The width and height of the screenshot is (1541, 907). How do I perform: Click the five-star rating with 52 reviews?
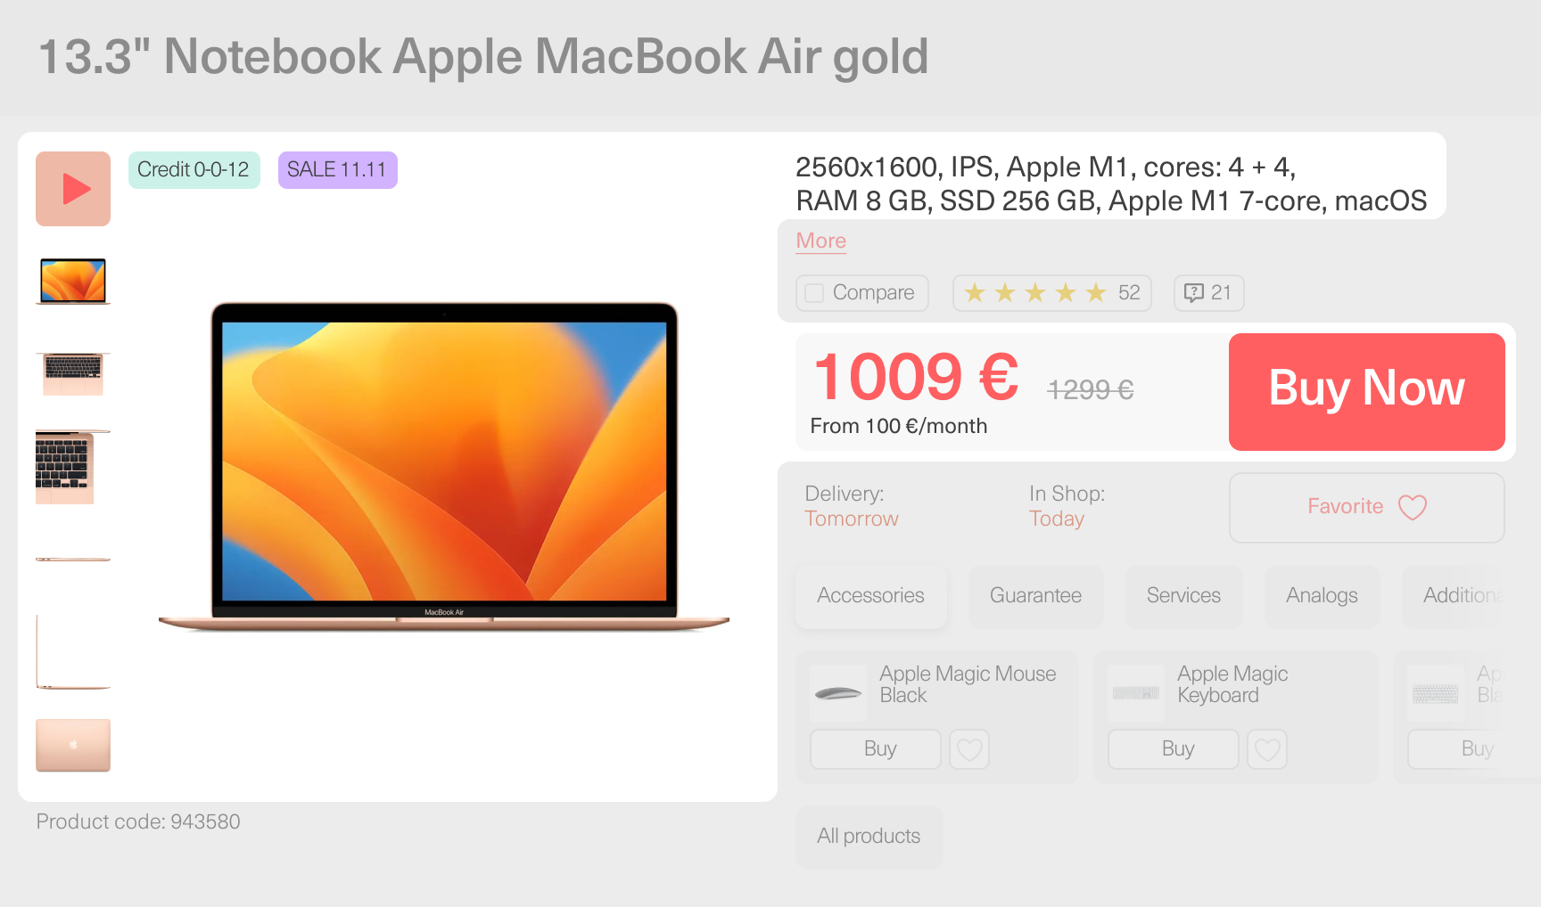(1052, 293)
